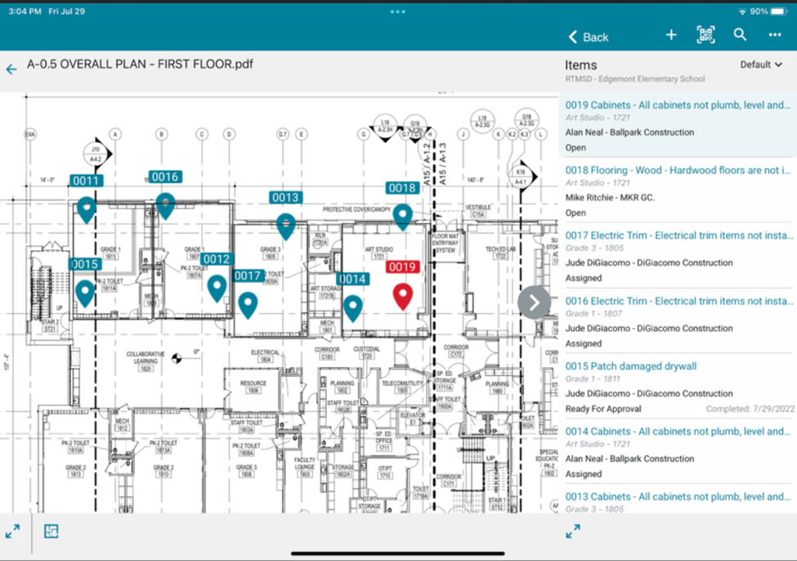Select the 0016 pin marker

coord(166,204)
